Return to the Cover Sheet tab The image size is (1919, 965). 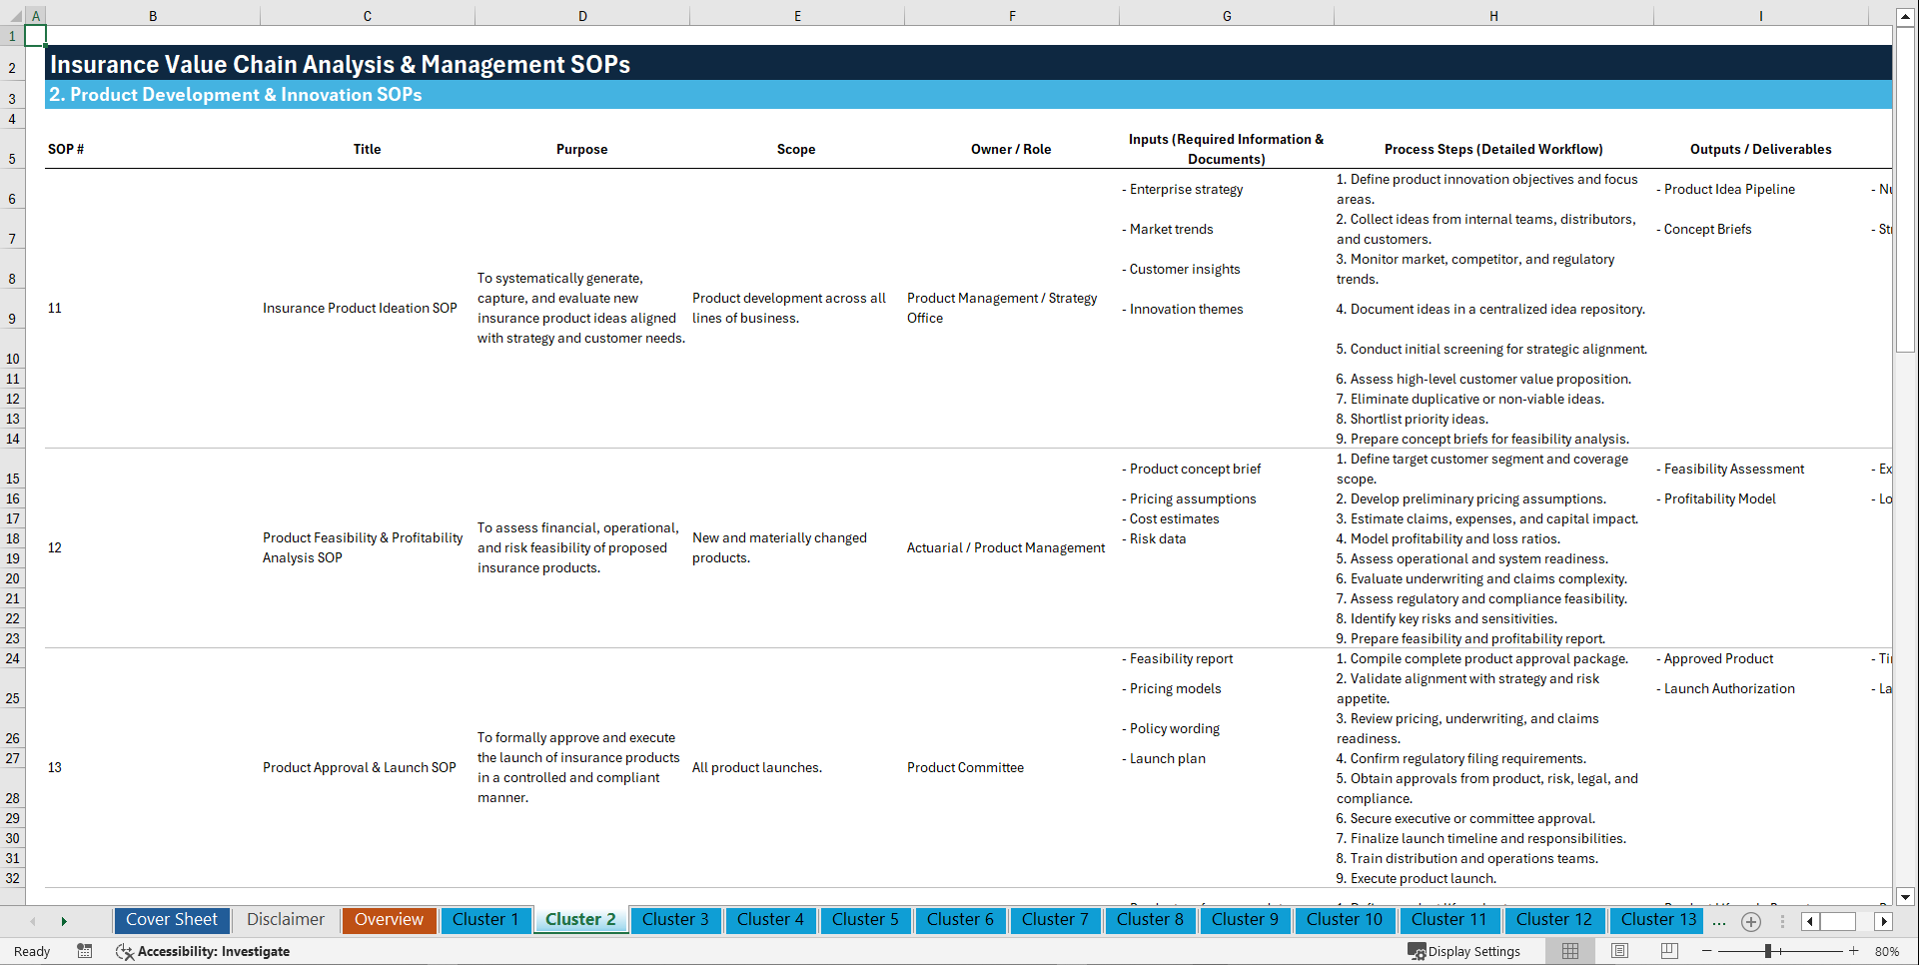point(171,920)
